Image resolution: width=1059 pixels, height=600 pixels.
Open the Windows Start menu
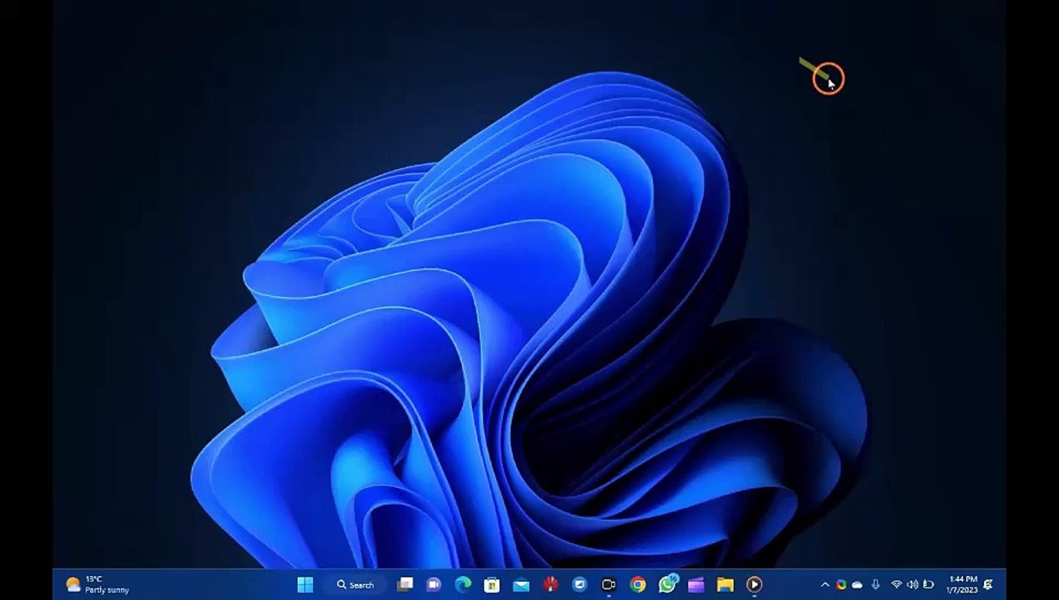(305, 585)
